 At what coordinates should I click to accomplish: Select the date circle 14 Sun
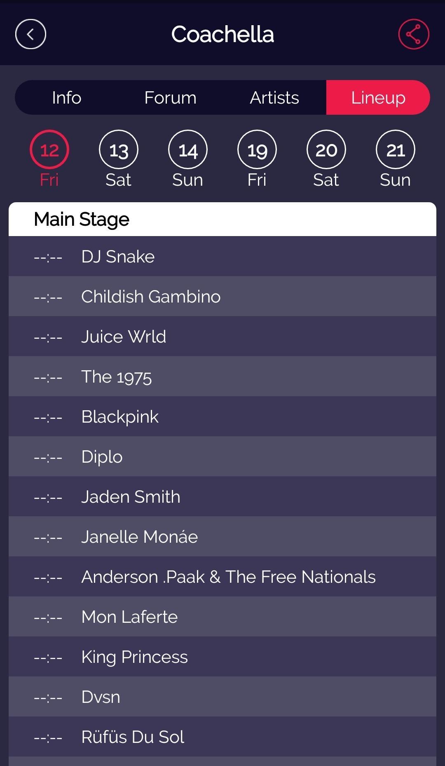point(187,151)
